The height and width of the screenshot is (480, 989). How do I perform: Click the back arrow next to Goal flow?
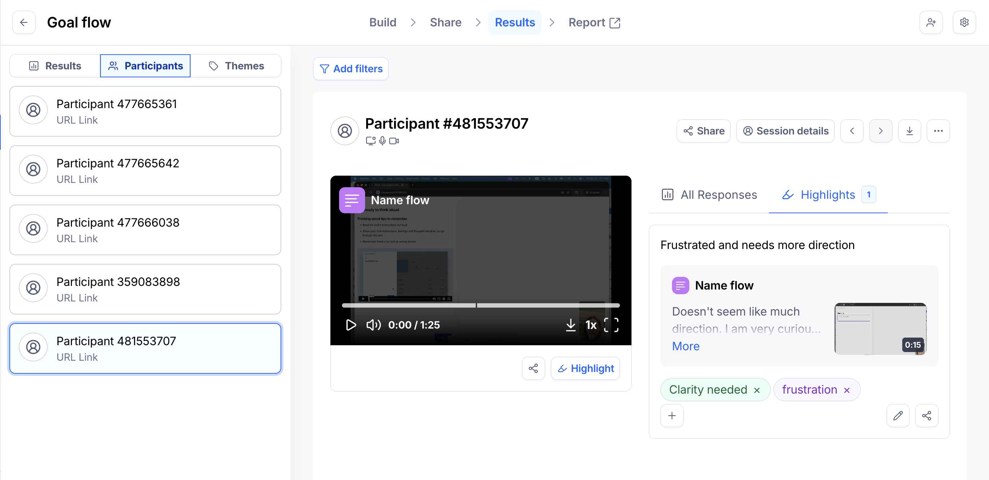point(24,23)
